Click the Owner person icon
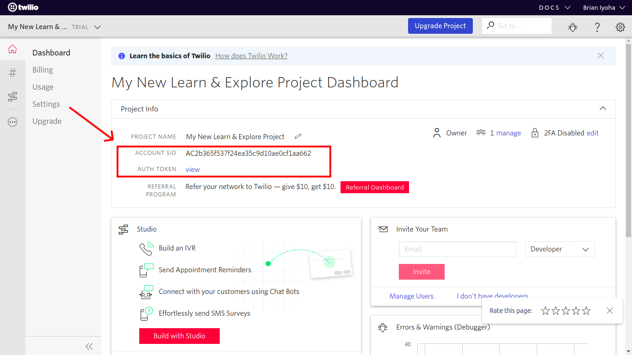 (437, 133)
